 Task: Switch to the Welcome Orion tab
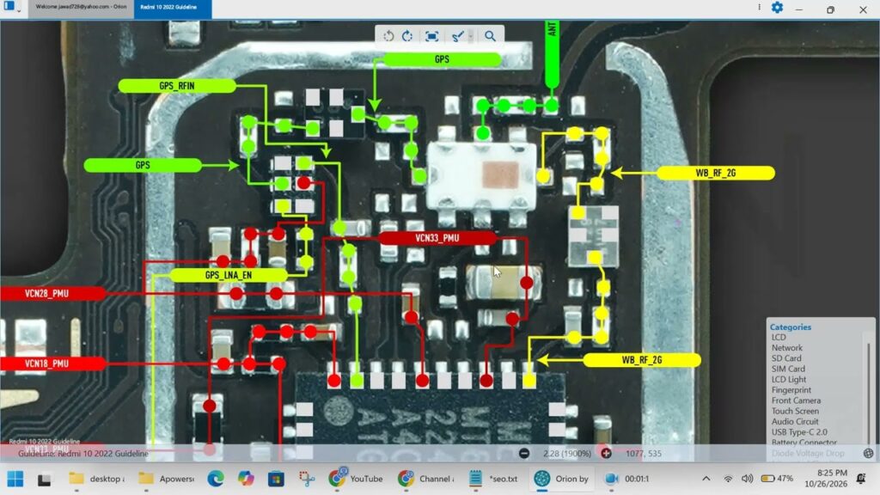point(81,7)
